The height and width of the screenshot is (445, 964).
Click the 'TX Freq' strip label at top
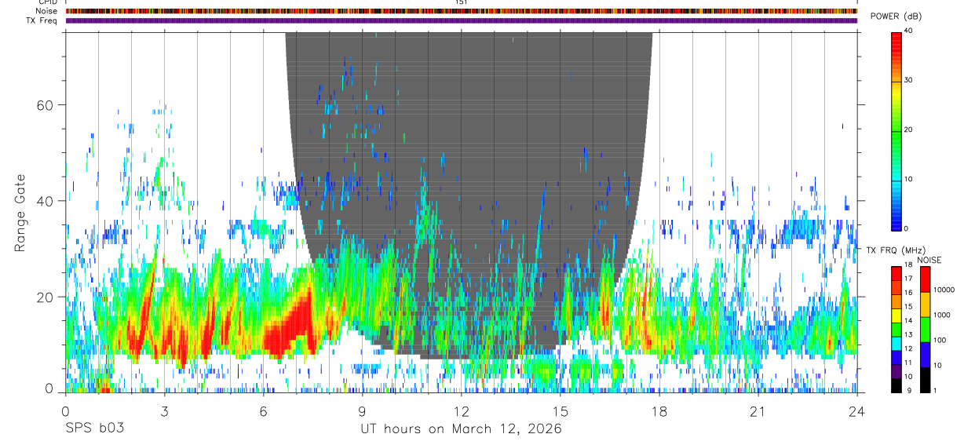click(x=42, y=20)
